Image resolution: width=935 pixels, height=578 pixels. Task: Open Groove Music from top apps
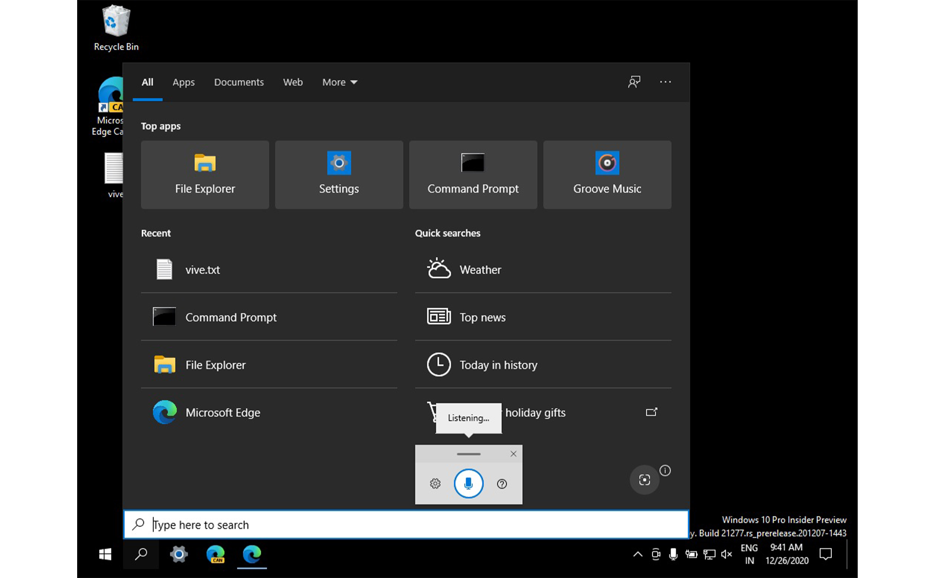coord(607,174)
